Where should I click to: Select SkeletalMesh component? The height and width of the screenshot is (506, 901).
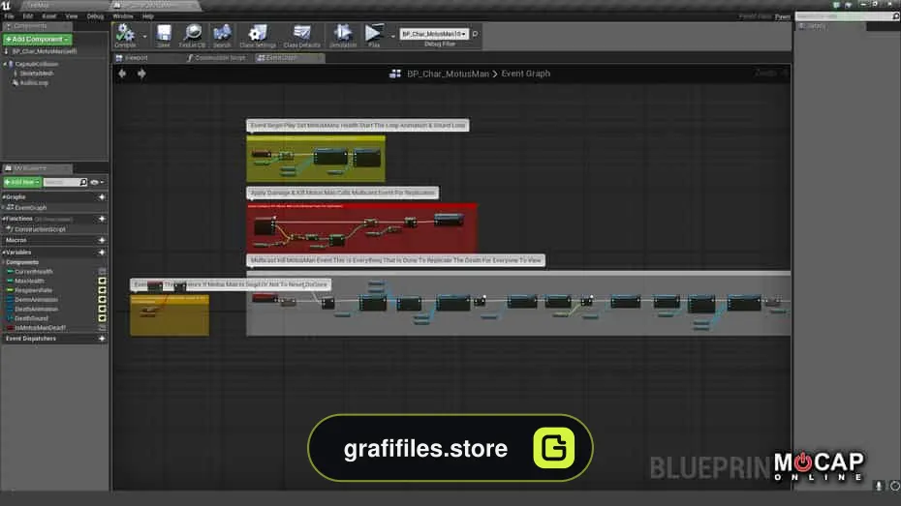click(x=36, y=74)
